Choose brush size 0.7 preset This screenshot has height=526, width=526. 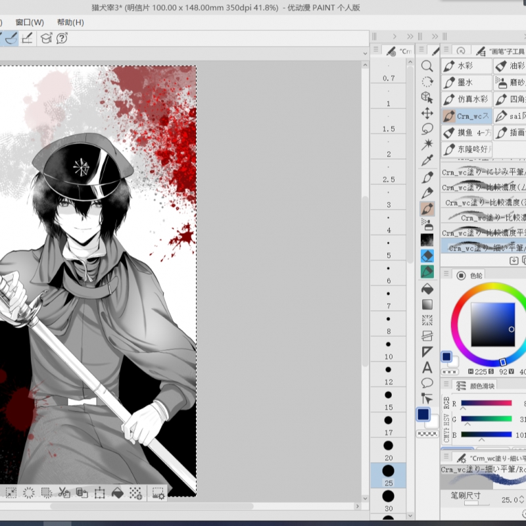(388, 71)
